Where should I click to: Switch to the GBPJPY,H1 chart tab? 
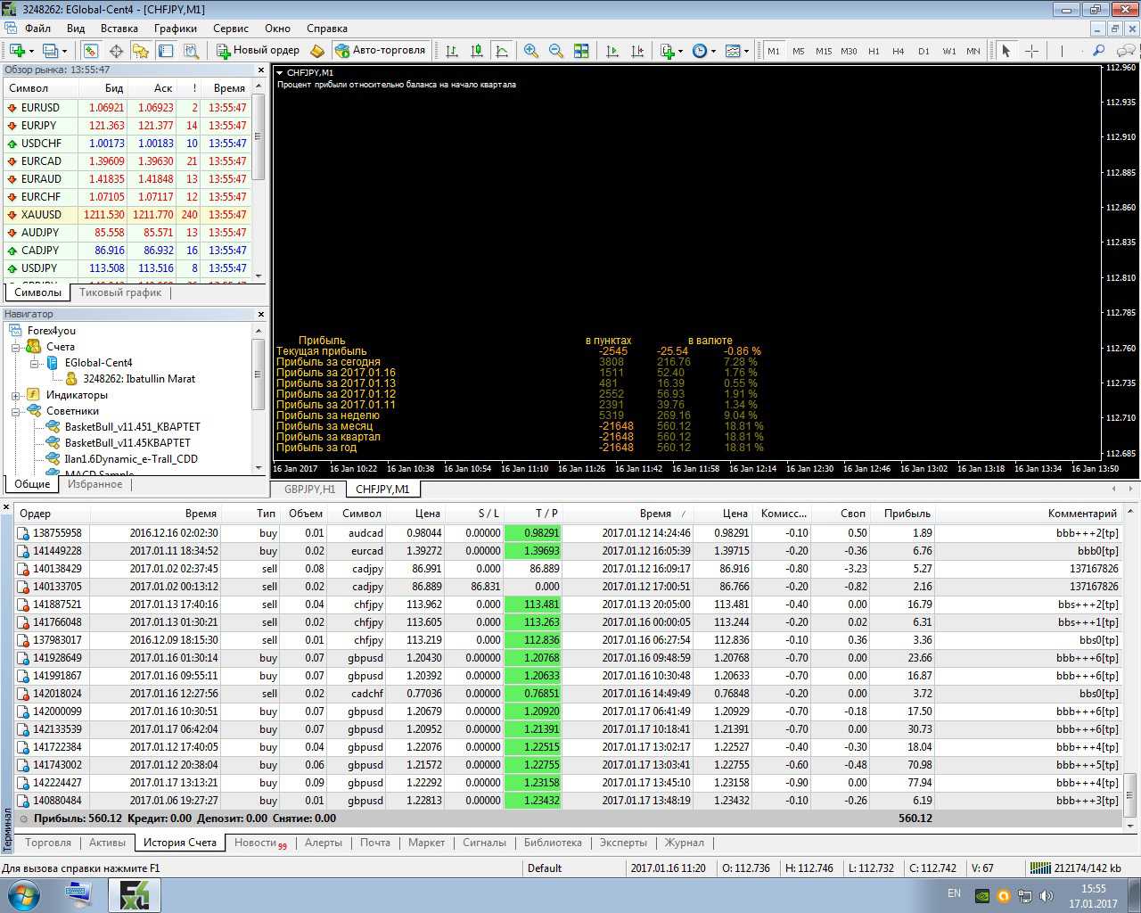pyautogui.click(x=309, y=489)
